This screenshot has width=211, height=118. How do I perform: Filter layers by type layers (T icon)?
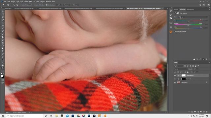(191, 66)
